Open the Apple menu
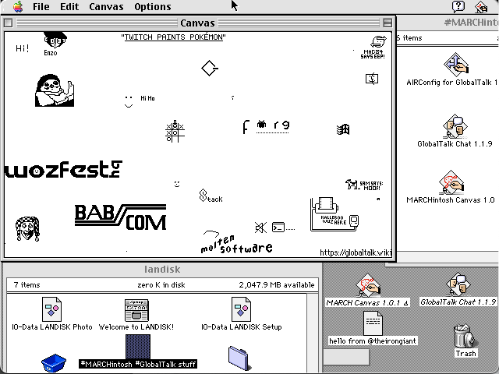 17,6
